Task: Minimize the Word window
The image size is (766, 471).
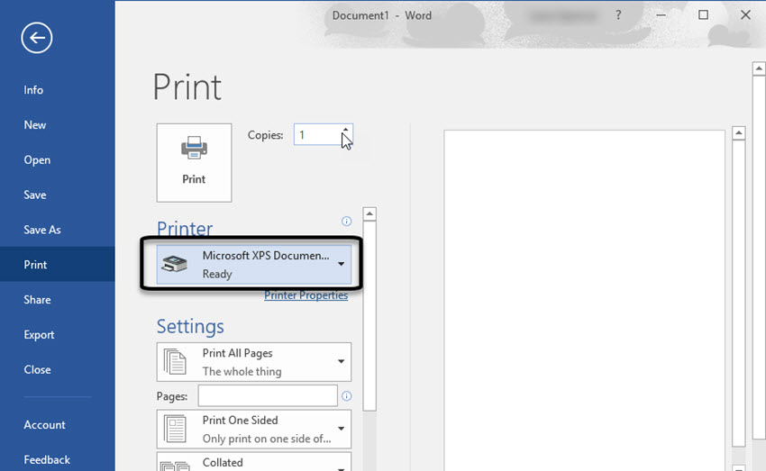Action: tap(661, 15)
